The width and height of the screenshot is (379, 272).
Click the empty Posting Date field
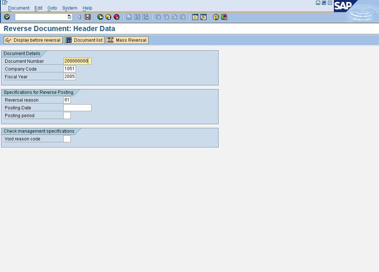77,108
